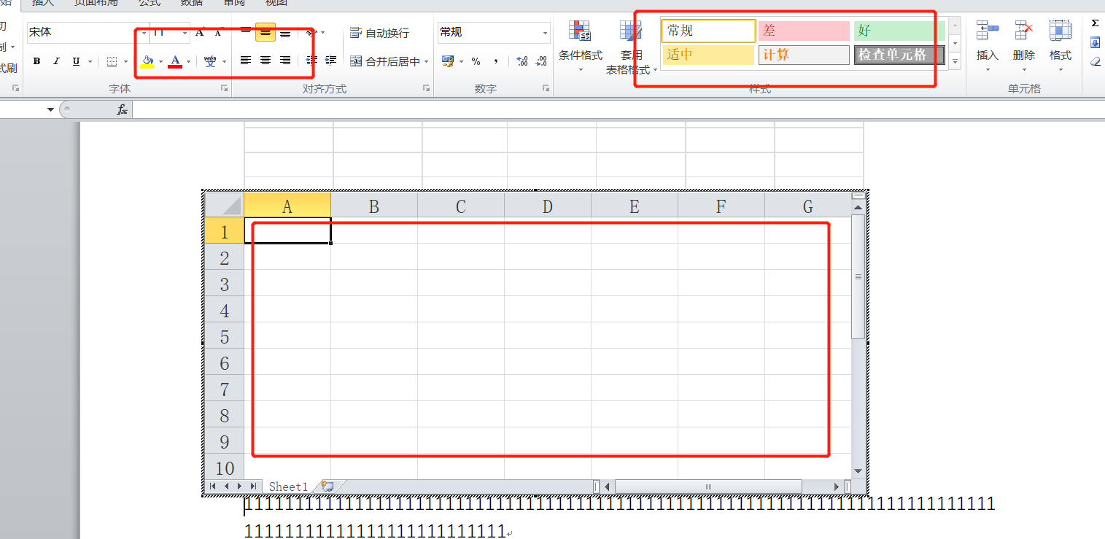Click the 删除 delete cells icon
The image size is (1105, 539).
click(x=1023, y=42)
